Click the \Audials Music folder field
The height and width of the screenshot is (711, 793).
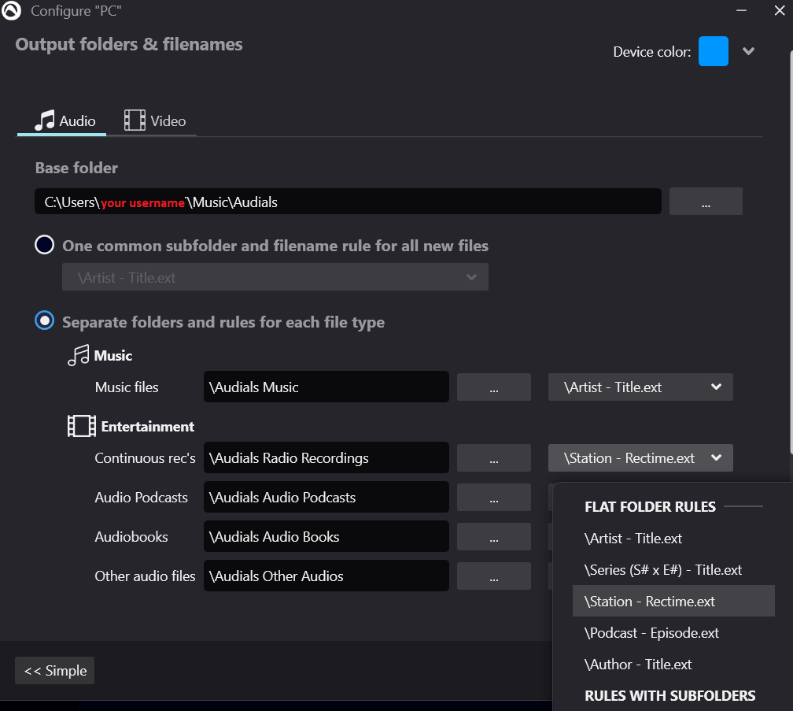pos(326,387)
